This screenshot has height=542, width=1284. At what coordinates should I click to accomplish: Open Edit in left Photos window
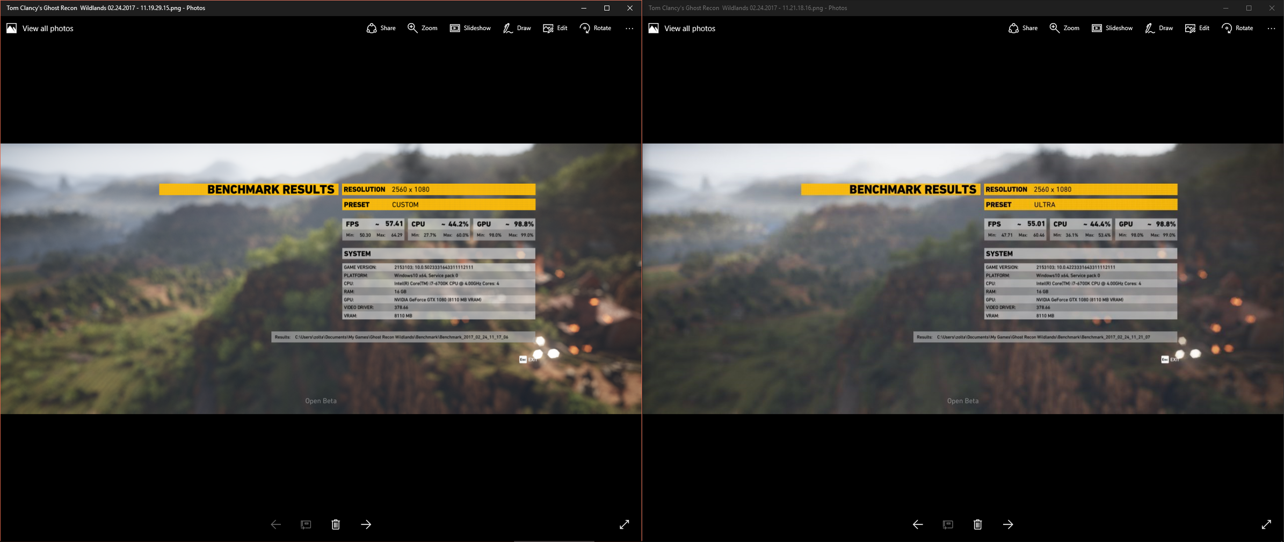click(555, 28)
